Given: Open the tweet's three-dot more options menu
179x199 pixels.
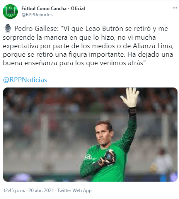Looking at the screenshot, I should point(175,8).
